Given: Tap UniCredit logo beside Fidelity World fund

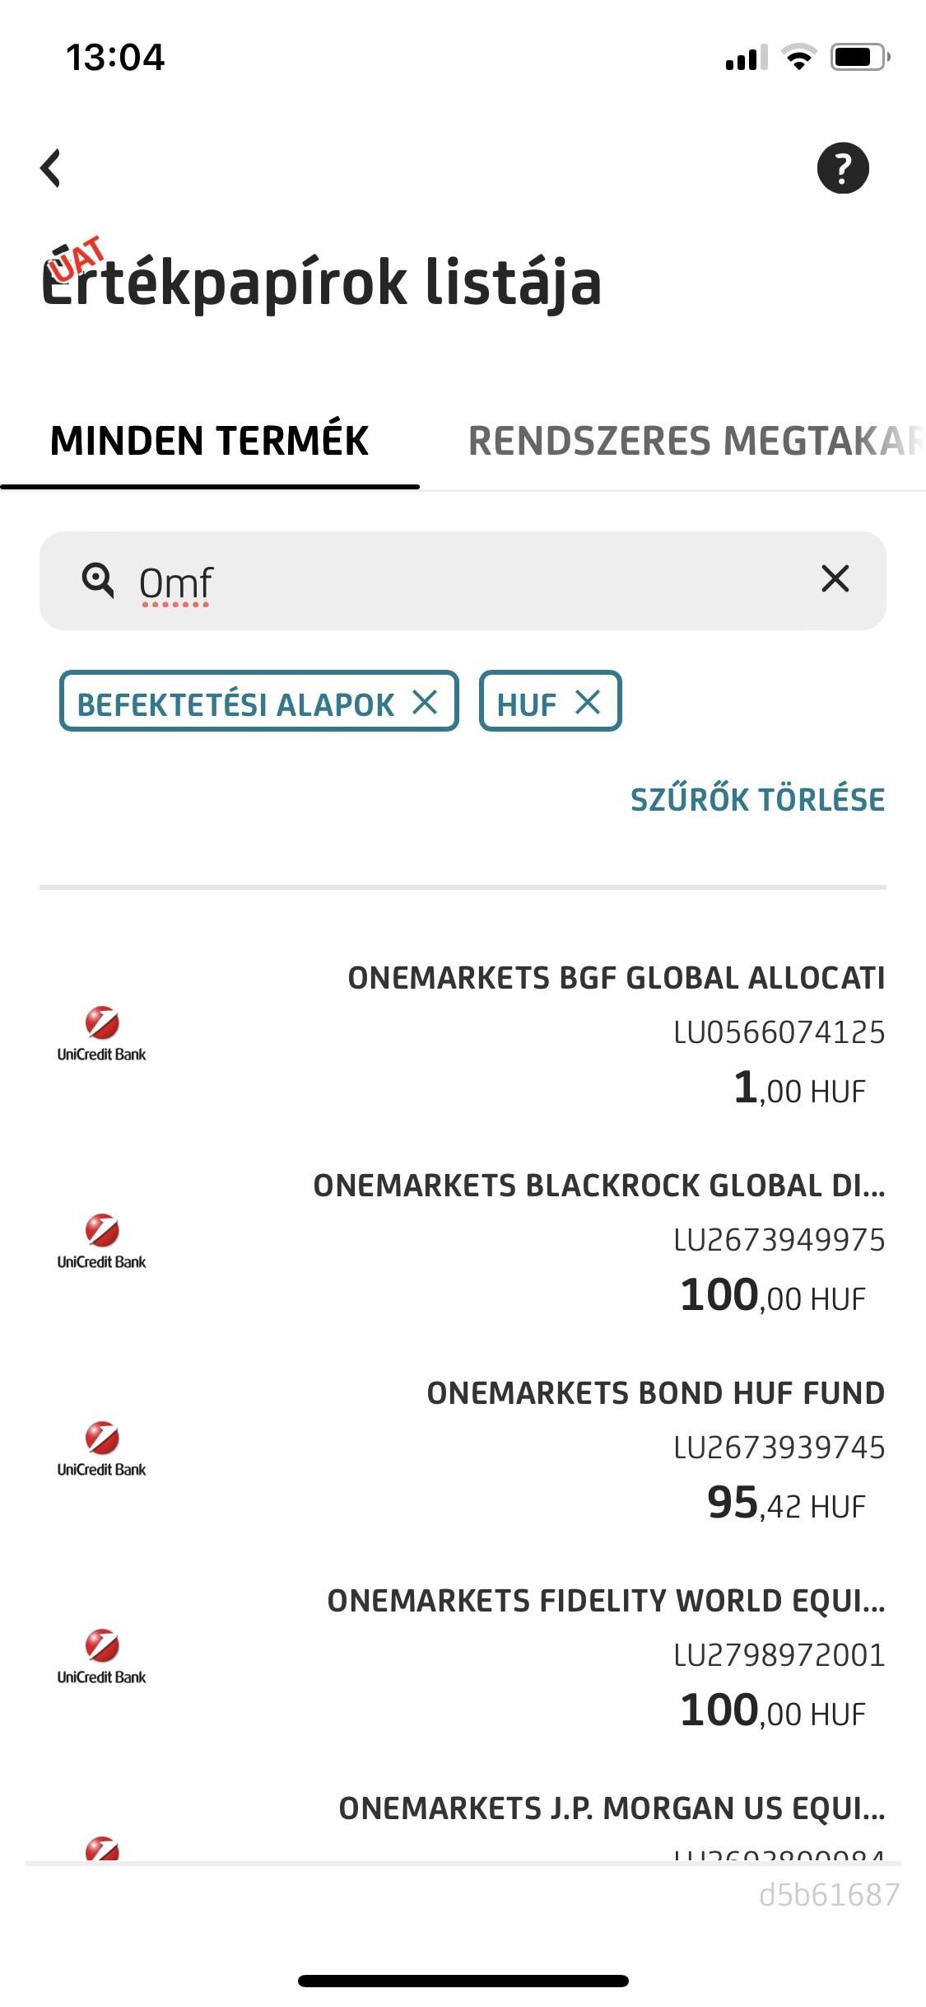Looking at the screenshot, I should coord(102,1656).
